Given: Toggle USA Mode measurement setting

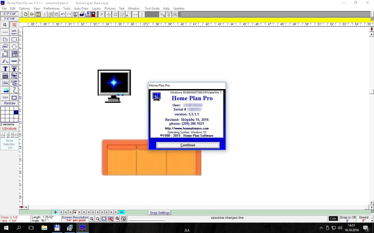Looking at the screenshot, I should (x=9, y=129).
